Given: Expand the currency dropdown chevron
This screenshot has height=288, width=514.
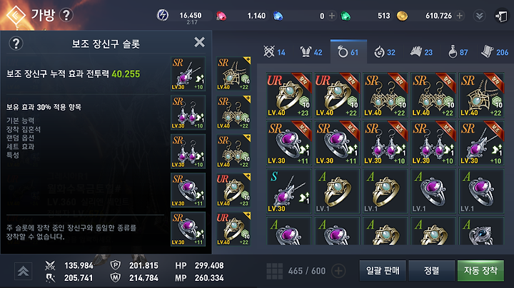Looking at the screenshot, I should click(479, 16).
